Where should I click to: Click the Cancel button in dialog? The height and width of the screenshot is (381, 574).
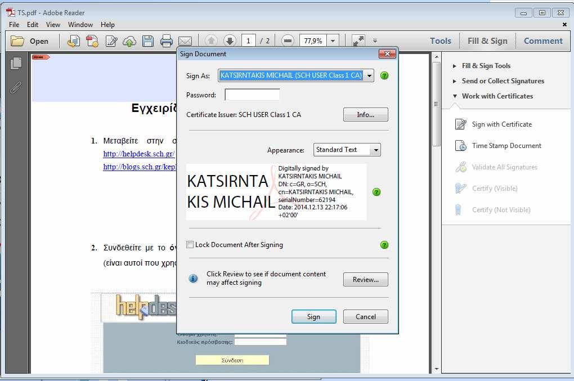(x=365, y=317)
